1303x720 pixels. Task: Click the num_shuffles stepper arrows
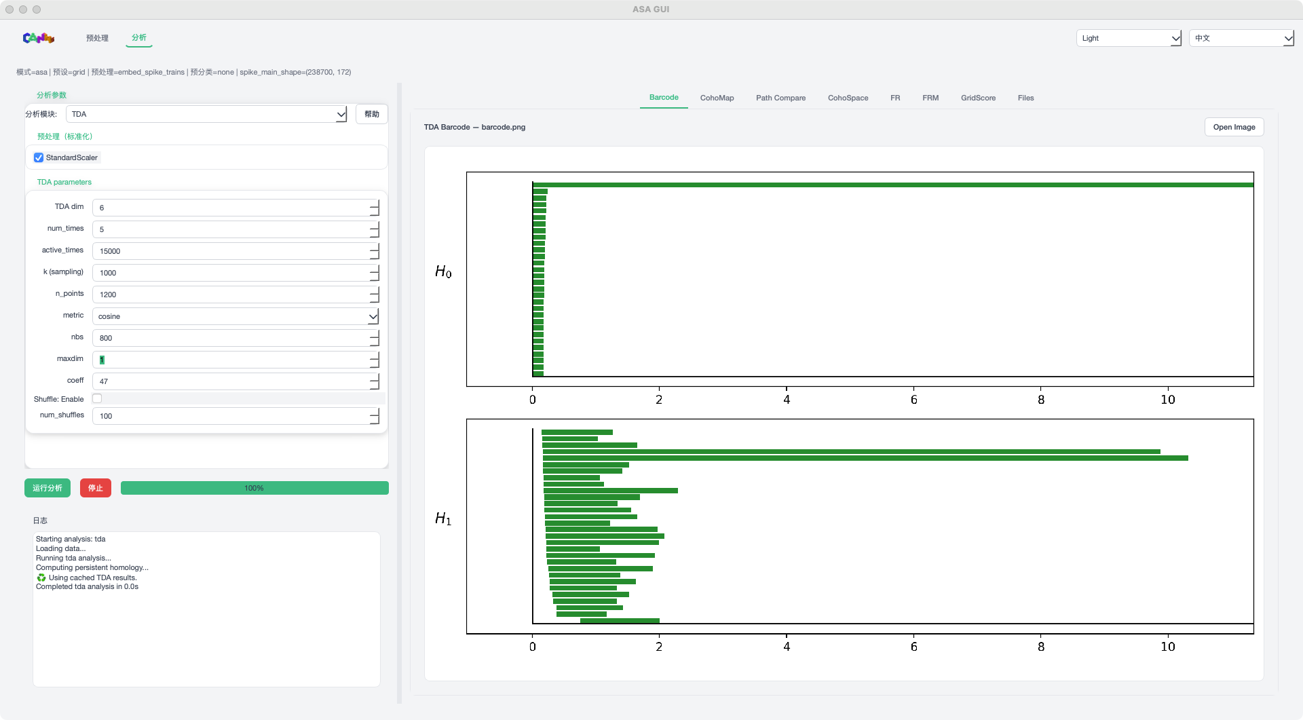tap(374, 416)
